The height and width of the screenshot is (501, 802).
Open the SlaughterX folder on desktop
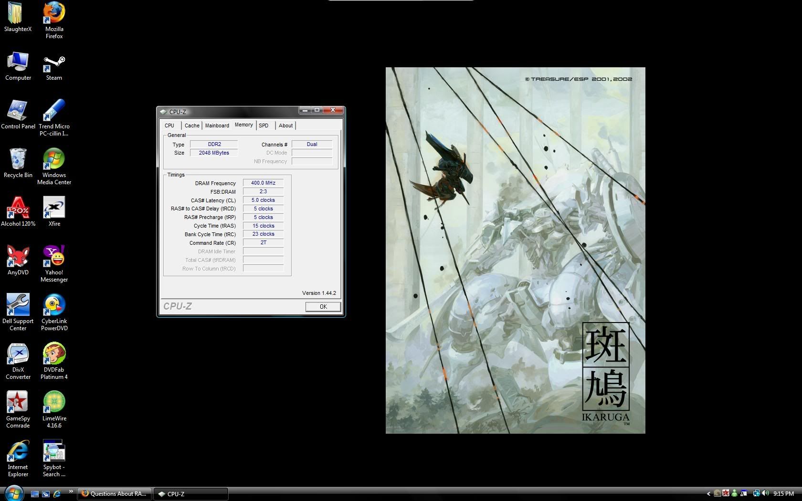tap(18, 18)
